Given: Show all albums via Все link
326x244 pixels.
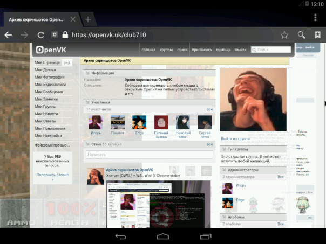Looking at the screenshot, I should [281, 224].
